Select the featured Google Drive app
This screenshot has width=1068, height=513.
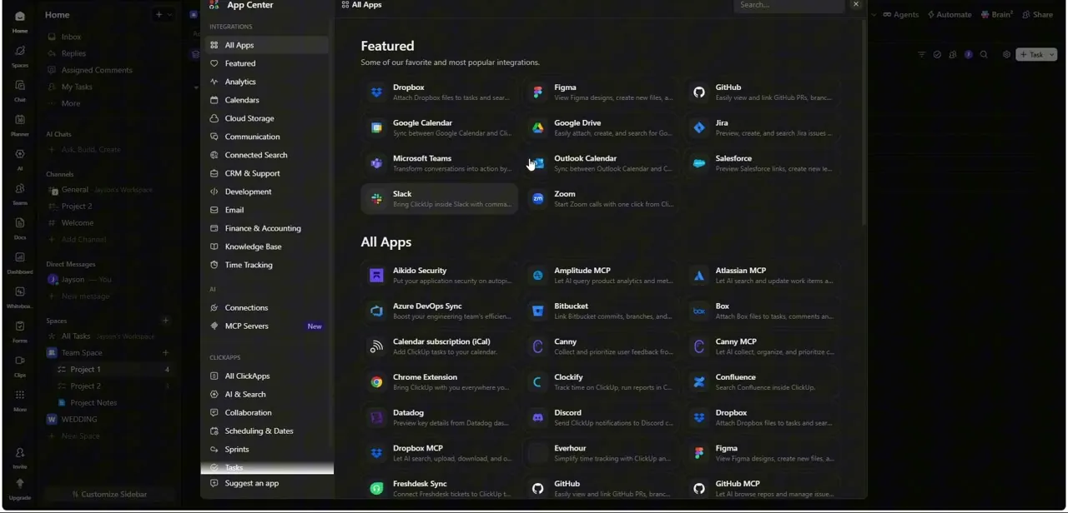point(601,127)
